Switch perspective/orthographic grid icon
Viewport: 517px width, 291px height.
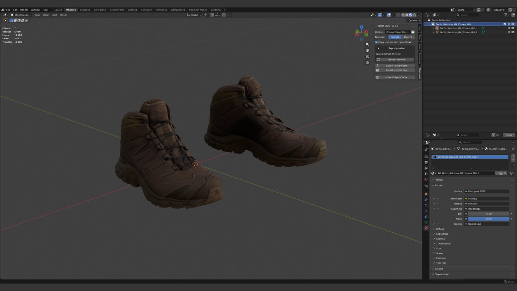click(367, 62)
